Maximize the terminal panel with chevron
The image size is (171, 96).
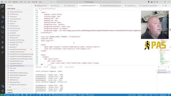tap(166, 67)
